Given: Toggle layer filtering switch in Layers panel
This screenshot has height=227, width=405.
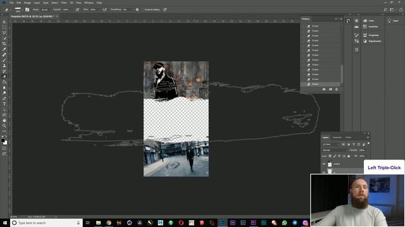Looking at the screenshot, I should coord(368,144).
